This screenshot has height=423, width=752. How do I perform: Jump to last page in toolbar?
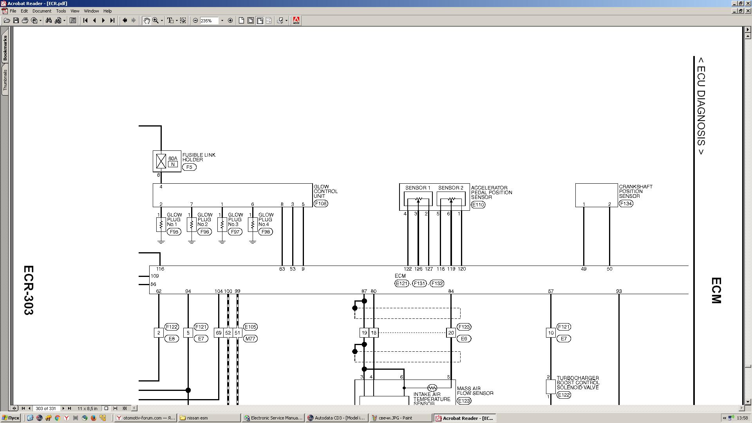(112, 20)
